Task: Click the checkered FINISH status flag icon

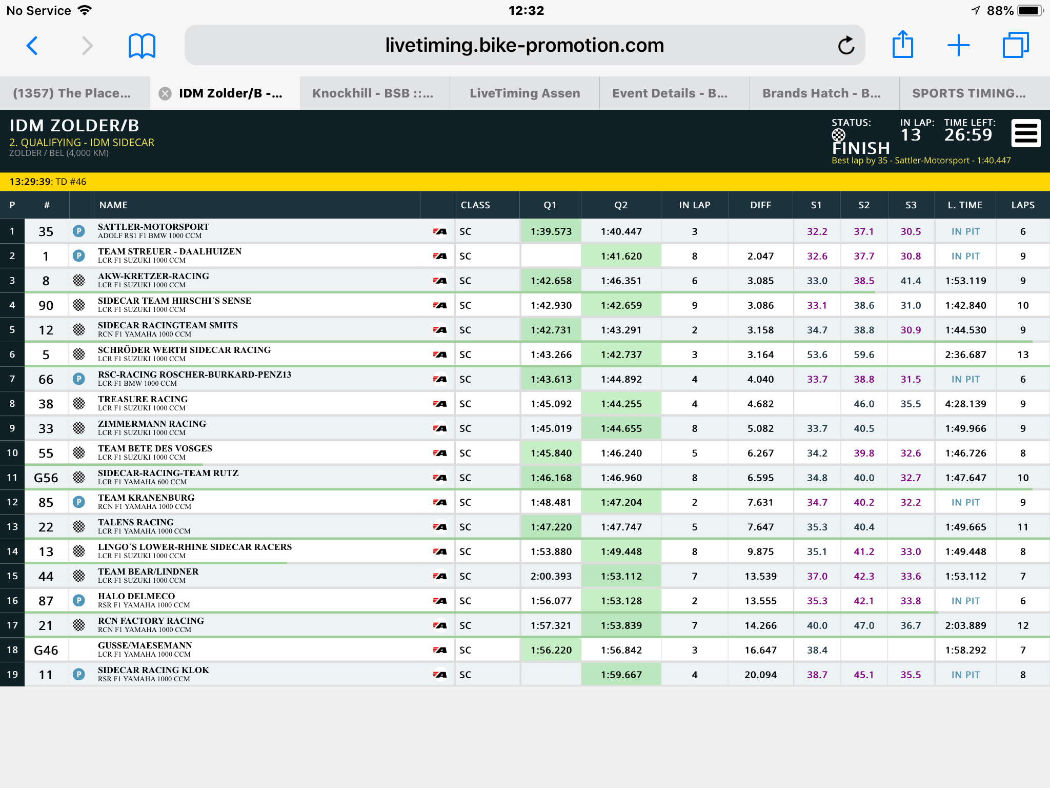Action: coord(838,135)
